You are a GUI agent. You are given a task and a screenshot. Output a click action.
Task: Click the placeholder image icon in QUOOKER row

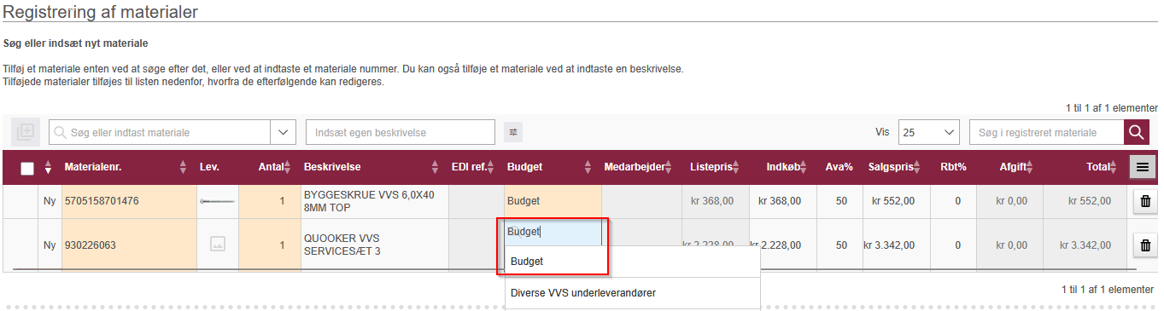pos(218,245)
